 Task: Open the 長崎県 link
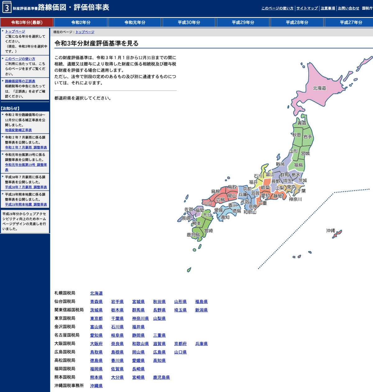pos(138,369)
